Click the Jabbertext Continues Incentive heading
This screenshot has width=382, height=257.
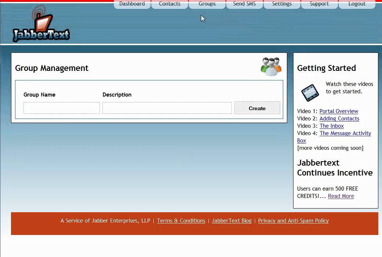(335, 167)
